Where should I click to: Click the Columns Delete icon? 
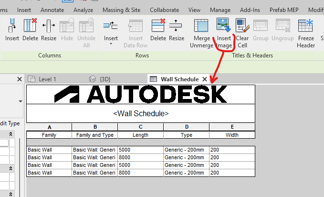coord(30,25)
